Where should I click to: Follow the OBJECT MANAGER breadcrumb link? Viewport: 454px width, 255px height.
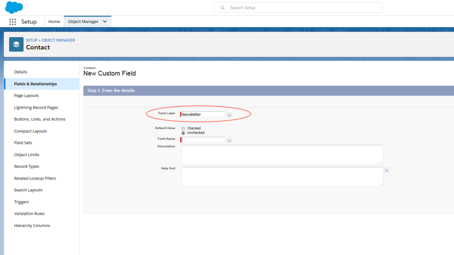click(58, 40)
